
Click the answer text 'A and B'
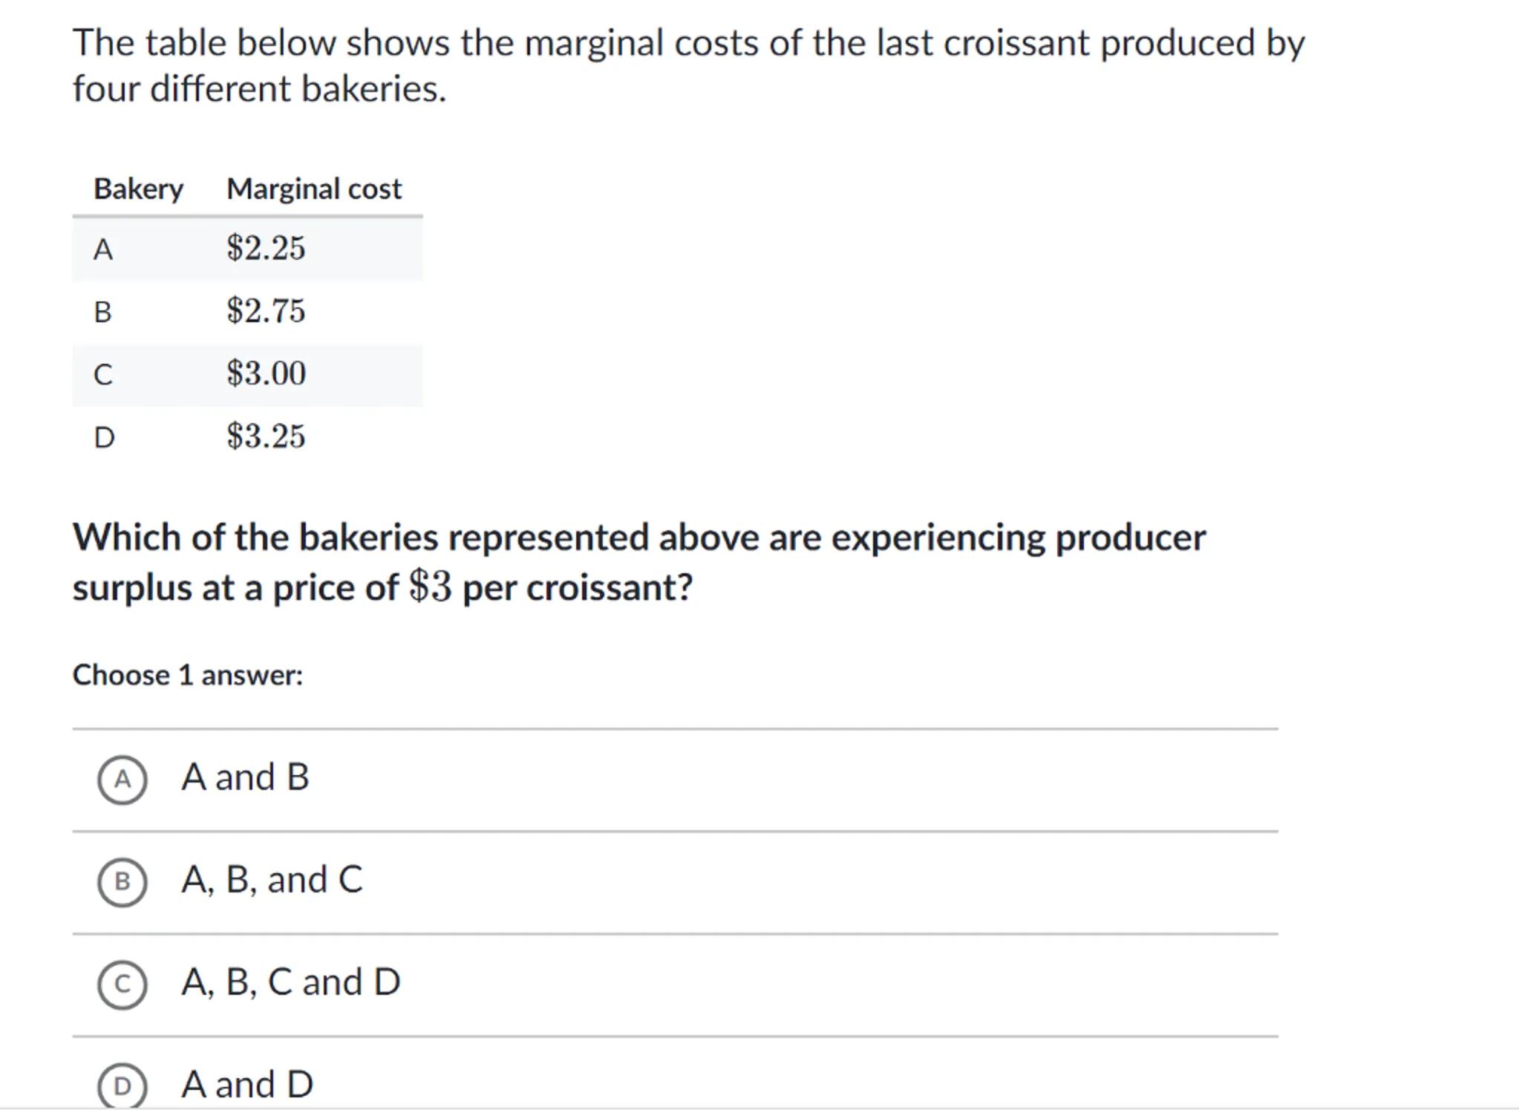click(x=245, y=777)
